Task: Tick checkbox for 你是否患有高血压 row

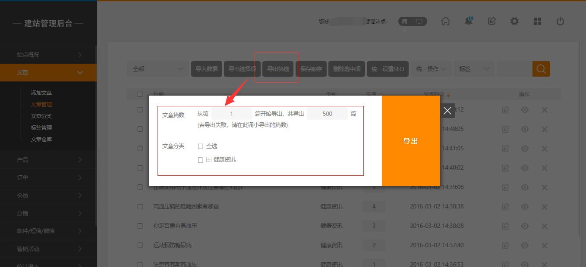Action: [x=140, y=226]
